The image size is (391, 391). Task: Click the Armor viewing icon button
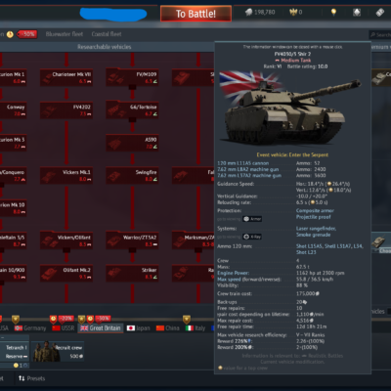tap(252, 219)
